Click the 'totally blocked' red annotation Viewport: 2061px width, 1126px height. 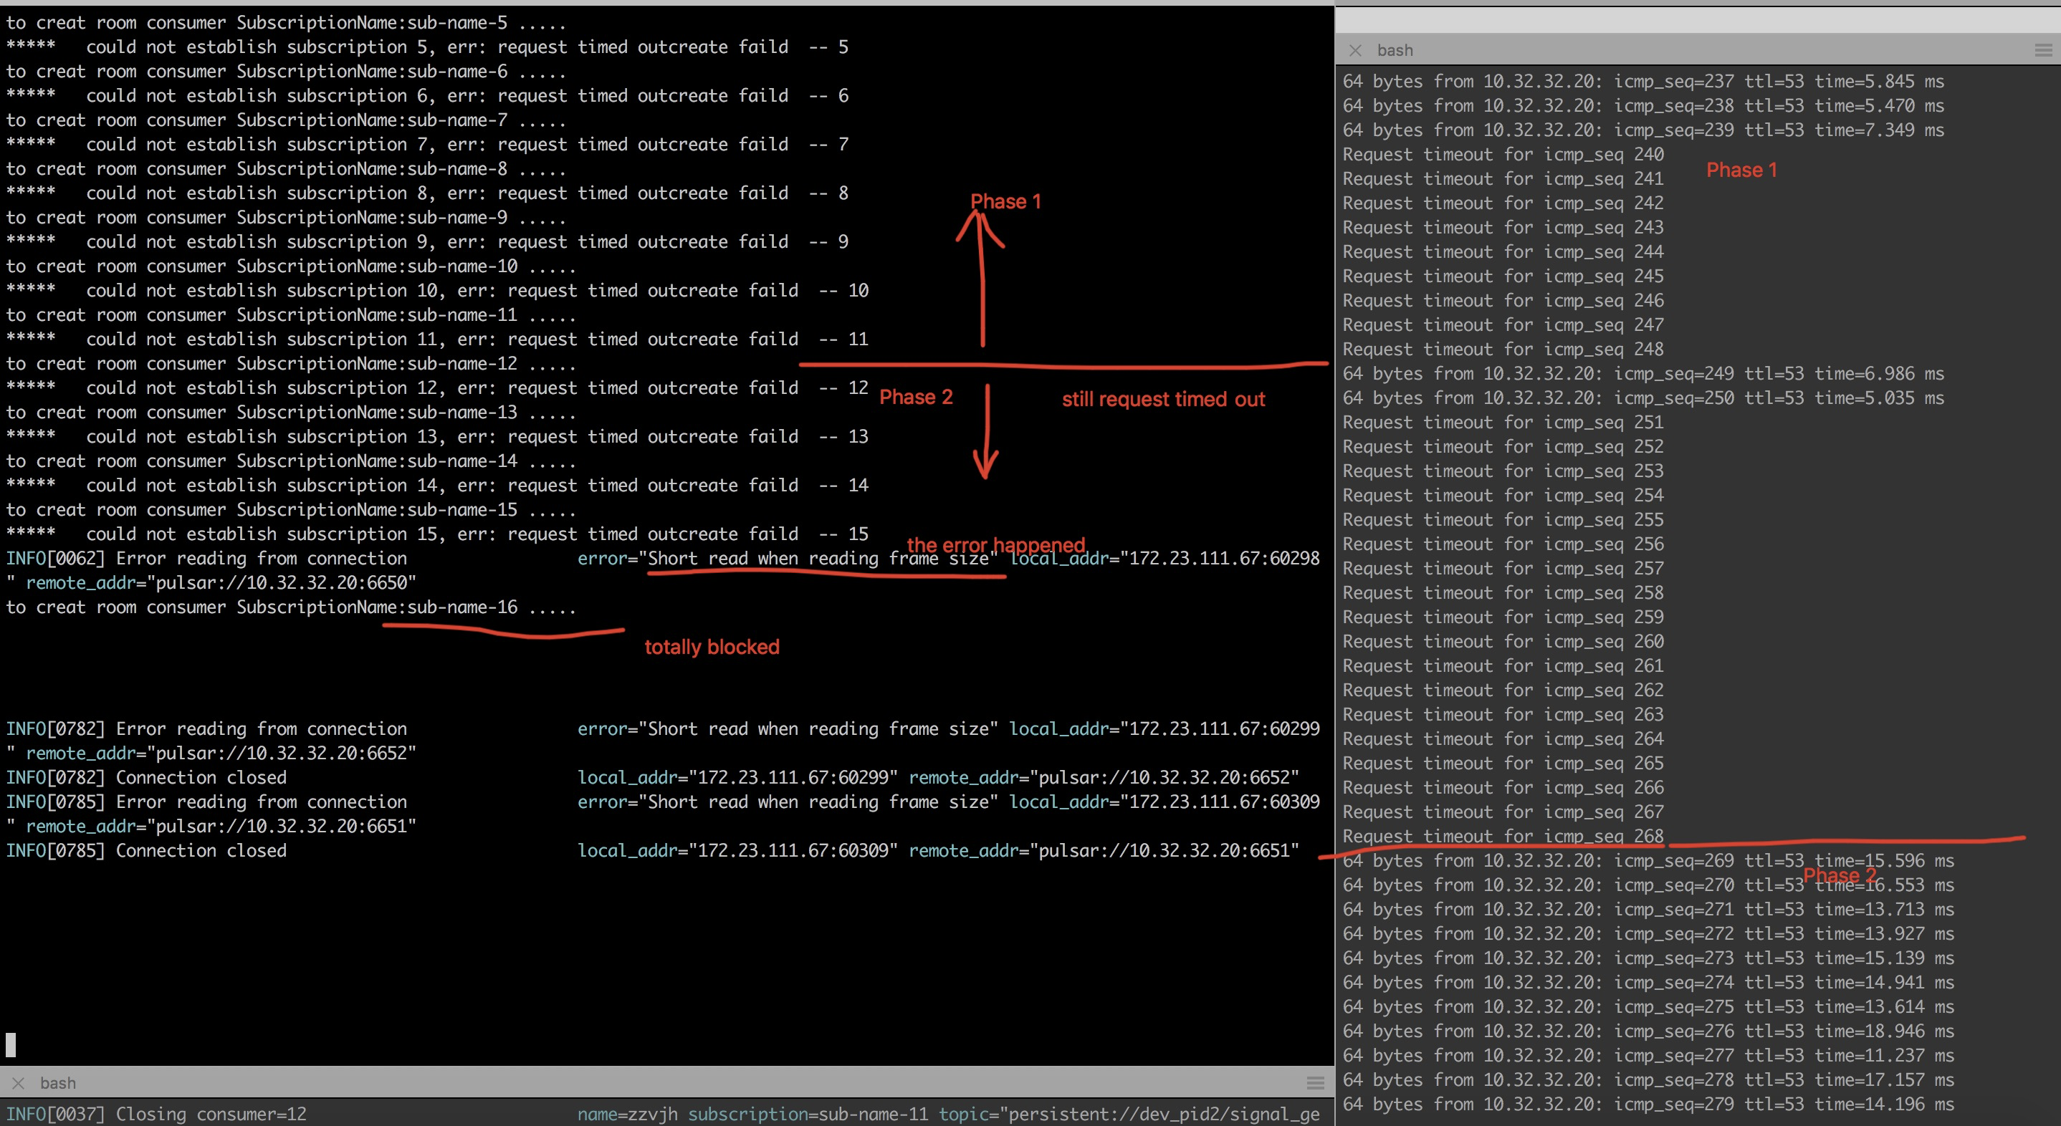(712, 647)
